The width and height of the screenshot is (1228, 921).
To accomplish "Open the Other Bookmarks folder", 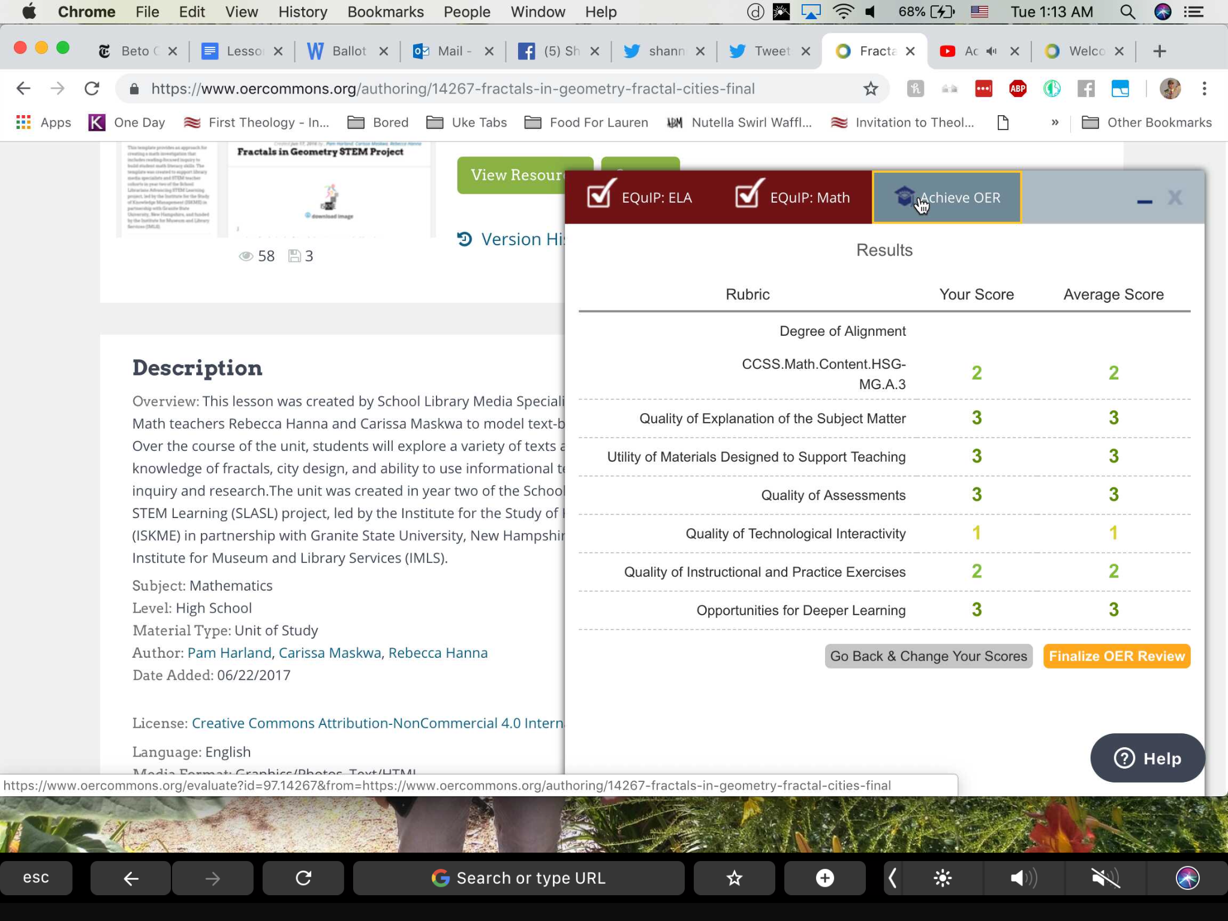I will pos(1148,122).
